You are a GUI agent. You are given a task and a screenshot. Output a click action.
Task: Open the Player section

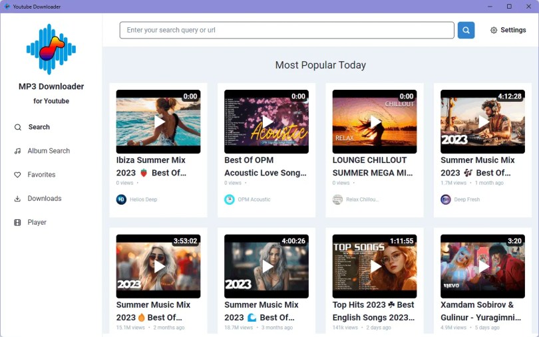(x=37, y=222)
